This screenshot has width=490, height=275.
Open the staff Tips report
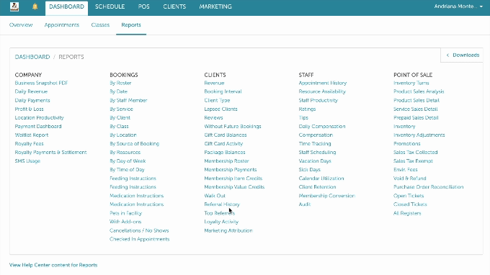pos(303,117)
